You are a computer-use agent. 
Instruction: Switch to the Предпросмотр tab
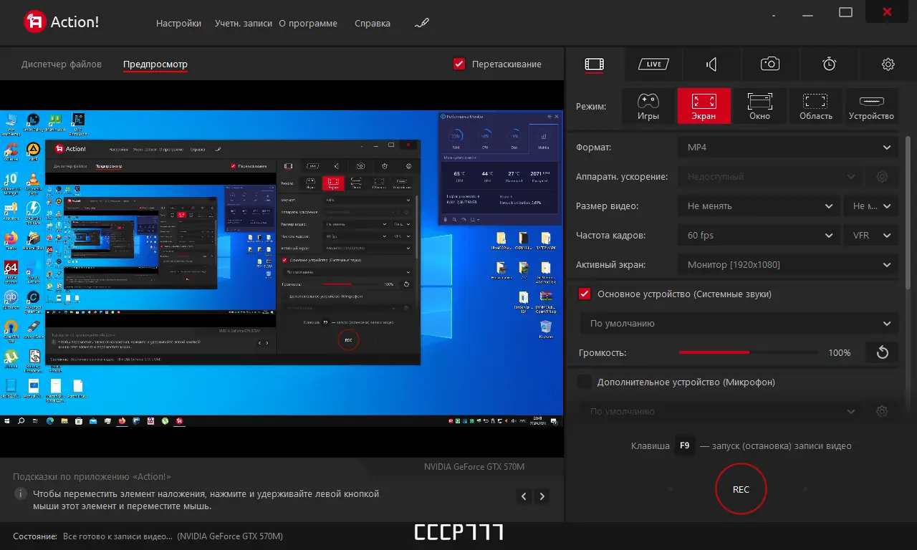click(x=155, y=64)
